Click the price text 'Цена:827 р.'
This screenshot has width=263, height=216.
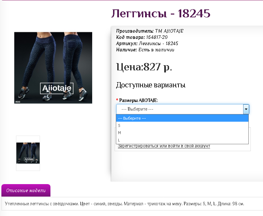pyautogui.click(x=144, y=67)
